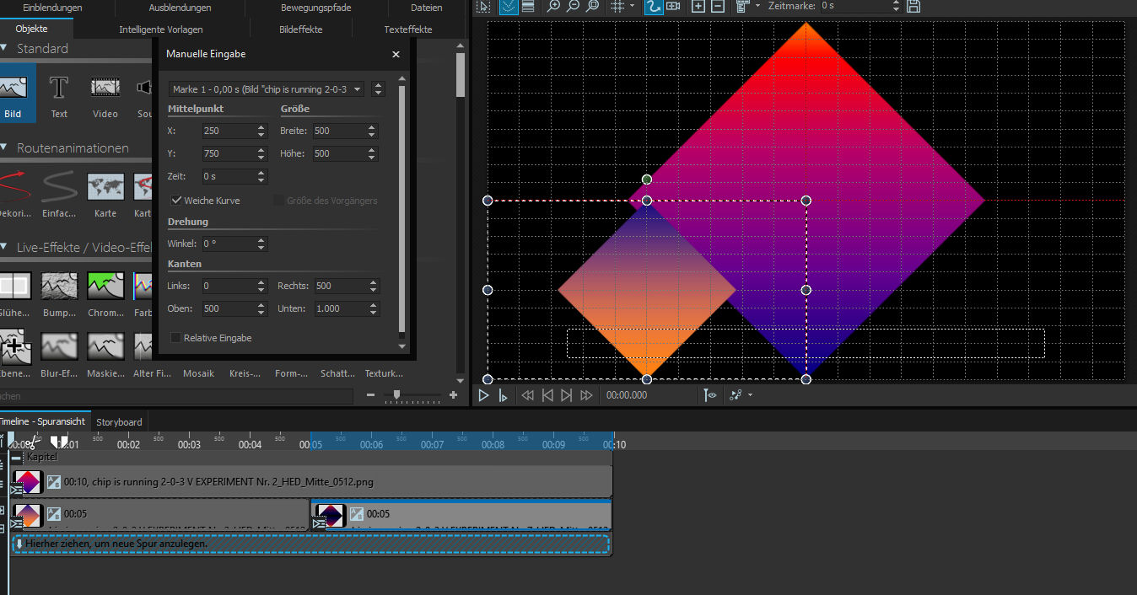1137x595 pixels.
Task: Choose the Video object icon
Action: pos(105,88)
